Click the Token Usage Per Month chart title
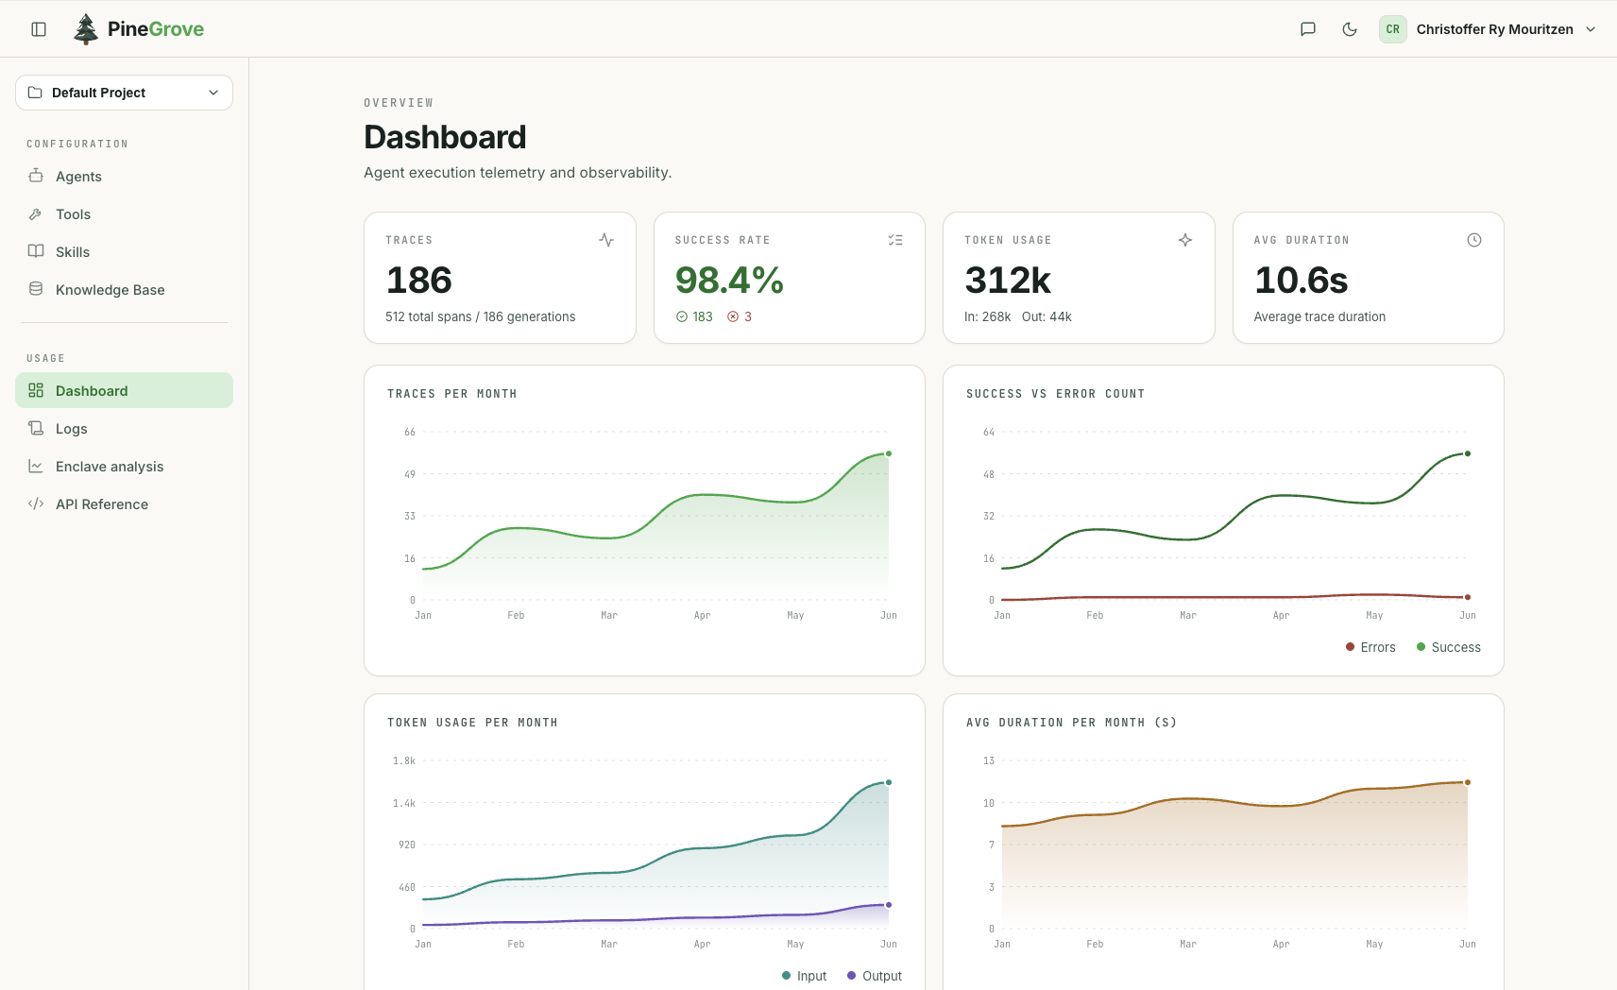The height and width of the screenshot is (990, 1617). [x=472, y=723]
